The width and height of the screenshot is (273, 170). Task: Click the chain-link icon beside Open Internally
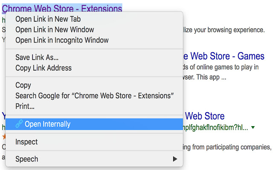tap(19, 124)
